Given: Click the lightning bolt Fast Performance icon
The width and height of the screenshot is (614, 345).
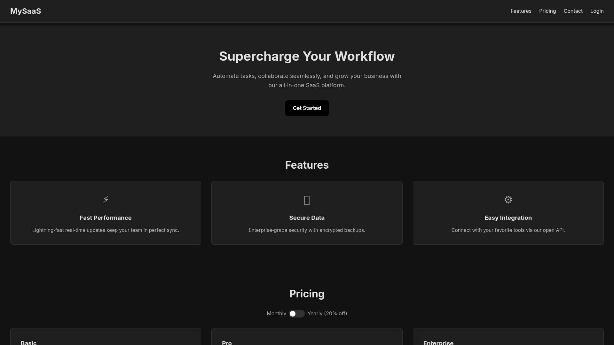Looking at the screenshot, I should coord(106,200).
